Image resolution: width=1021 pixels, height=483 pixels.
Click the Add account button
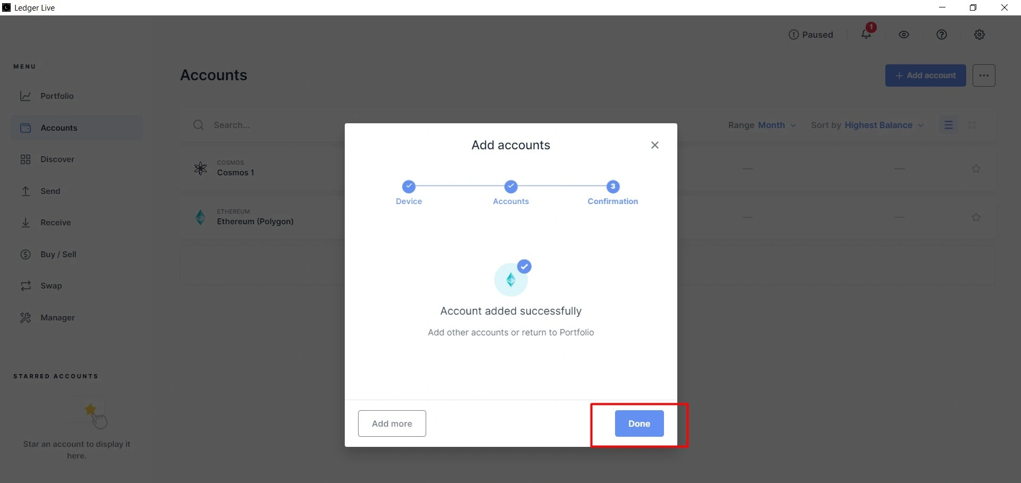pos(925,75)
